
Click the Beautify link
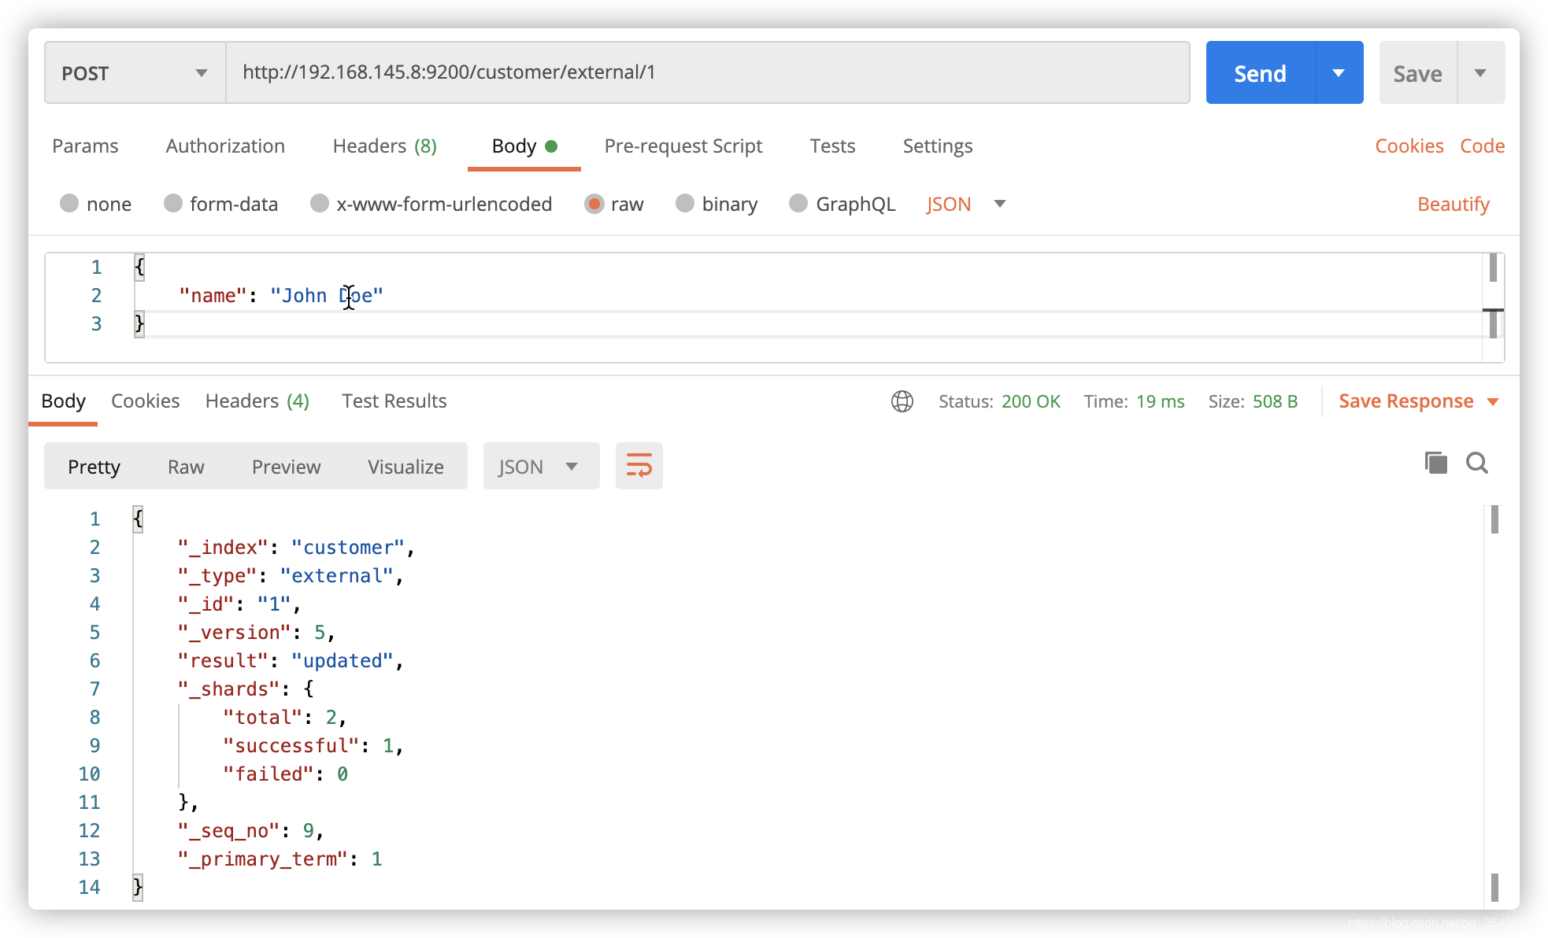1453,205
